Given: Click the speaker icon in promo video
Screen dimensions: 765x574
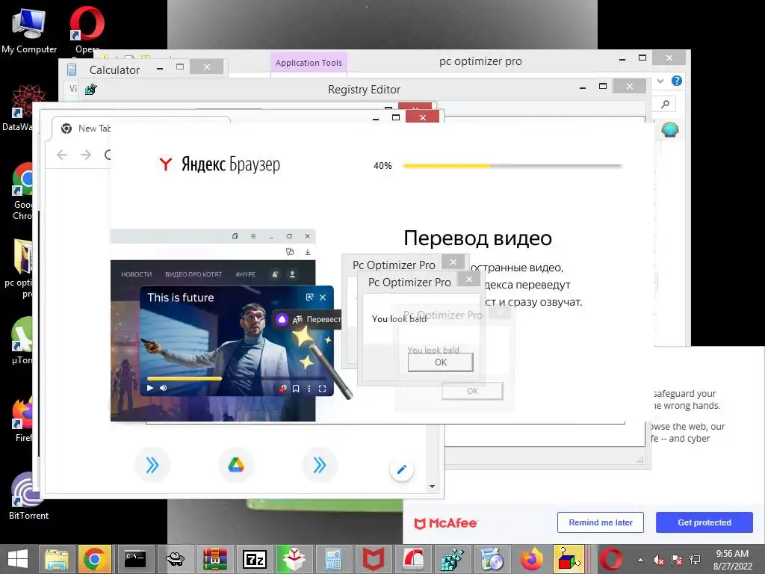Looking at the screenshot, I should [164, 388].
